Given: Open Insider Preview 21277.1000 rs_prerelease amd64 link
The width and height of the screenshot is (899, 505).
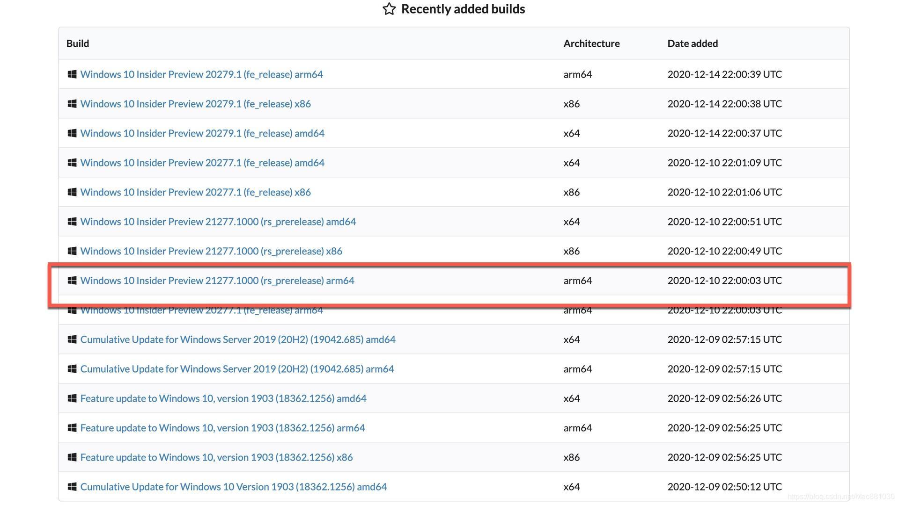Looking at the screenshot, I should point(218,222).
